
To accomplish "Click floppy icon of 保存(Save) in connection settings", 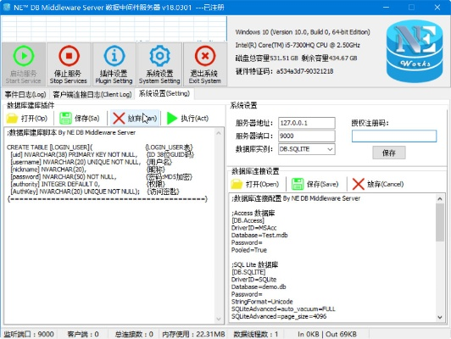I will coord(298,184).
